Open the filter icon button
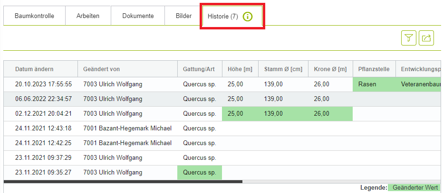This screenshot has height=193, width=443. pos(408,38)
